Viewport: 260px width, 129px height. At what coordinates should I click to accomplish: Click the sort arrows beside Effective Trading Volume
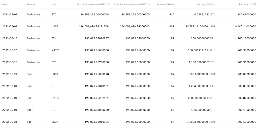click(149, 5)
